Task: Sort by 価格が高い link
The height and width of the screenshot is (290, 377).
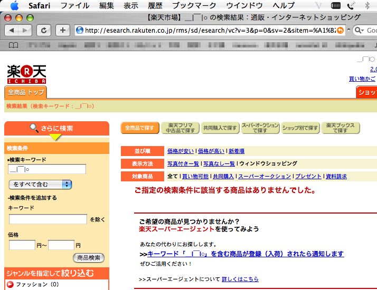Action: coord(211,151)
